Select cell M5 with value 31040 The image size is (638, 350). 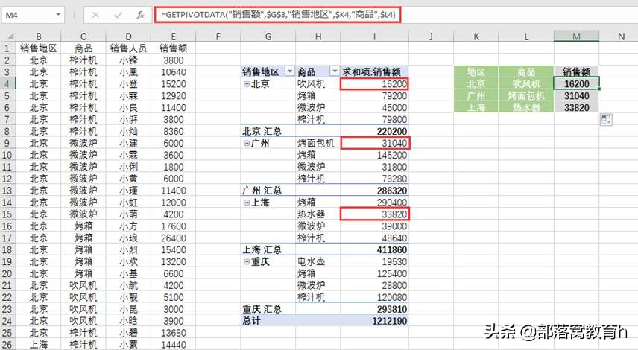576,95
